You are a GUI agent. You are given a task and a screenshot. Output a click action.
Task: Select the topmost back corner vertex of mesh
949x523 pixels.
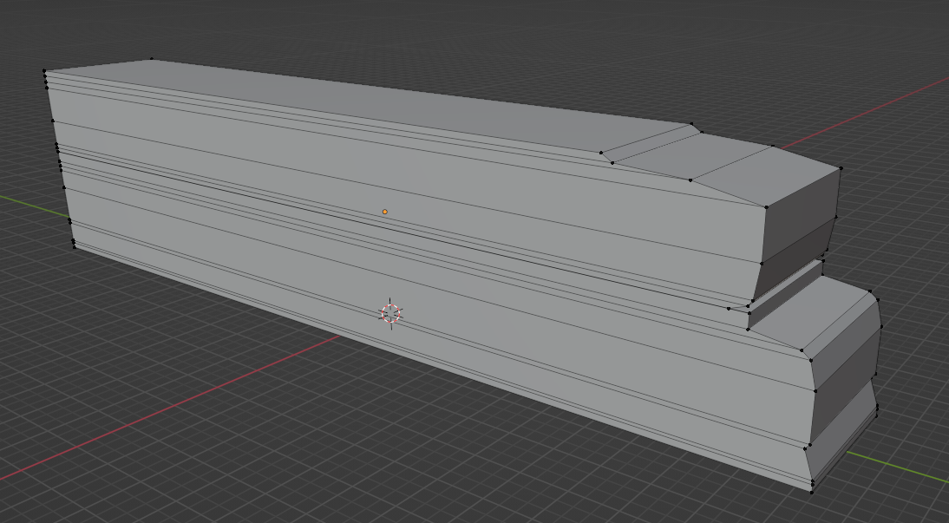[151, 59]
